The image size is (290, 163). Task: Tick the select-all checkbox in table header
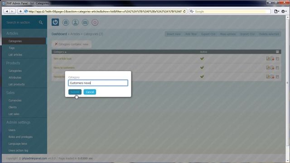pos(277,52)
